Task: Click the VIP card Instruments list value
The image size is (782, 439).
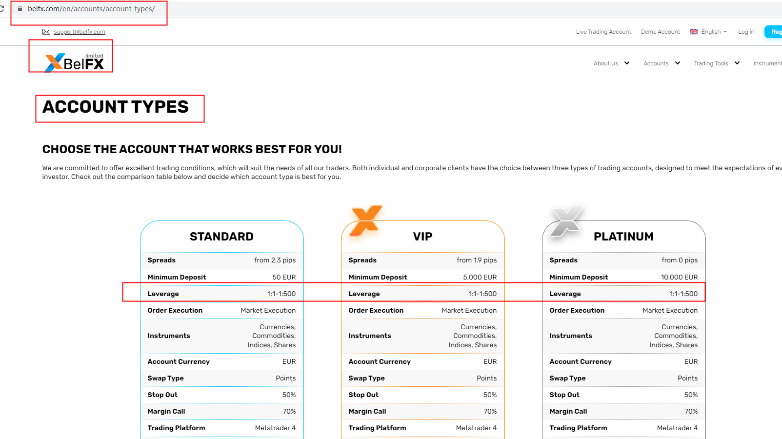Action: click(473, 336)
